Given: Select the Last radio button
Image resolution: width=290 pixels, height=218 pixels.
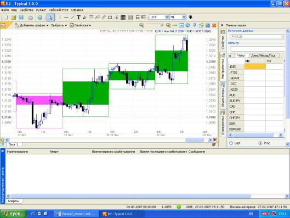Looking at the screenshot, I should [x=231, y=143].
